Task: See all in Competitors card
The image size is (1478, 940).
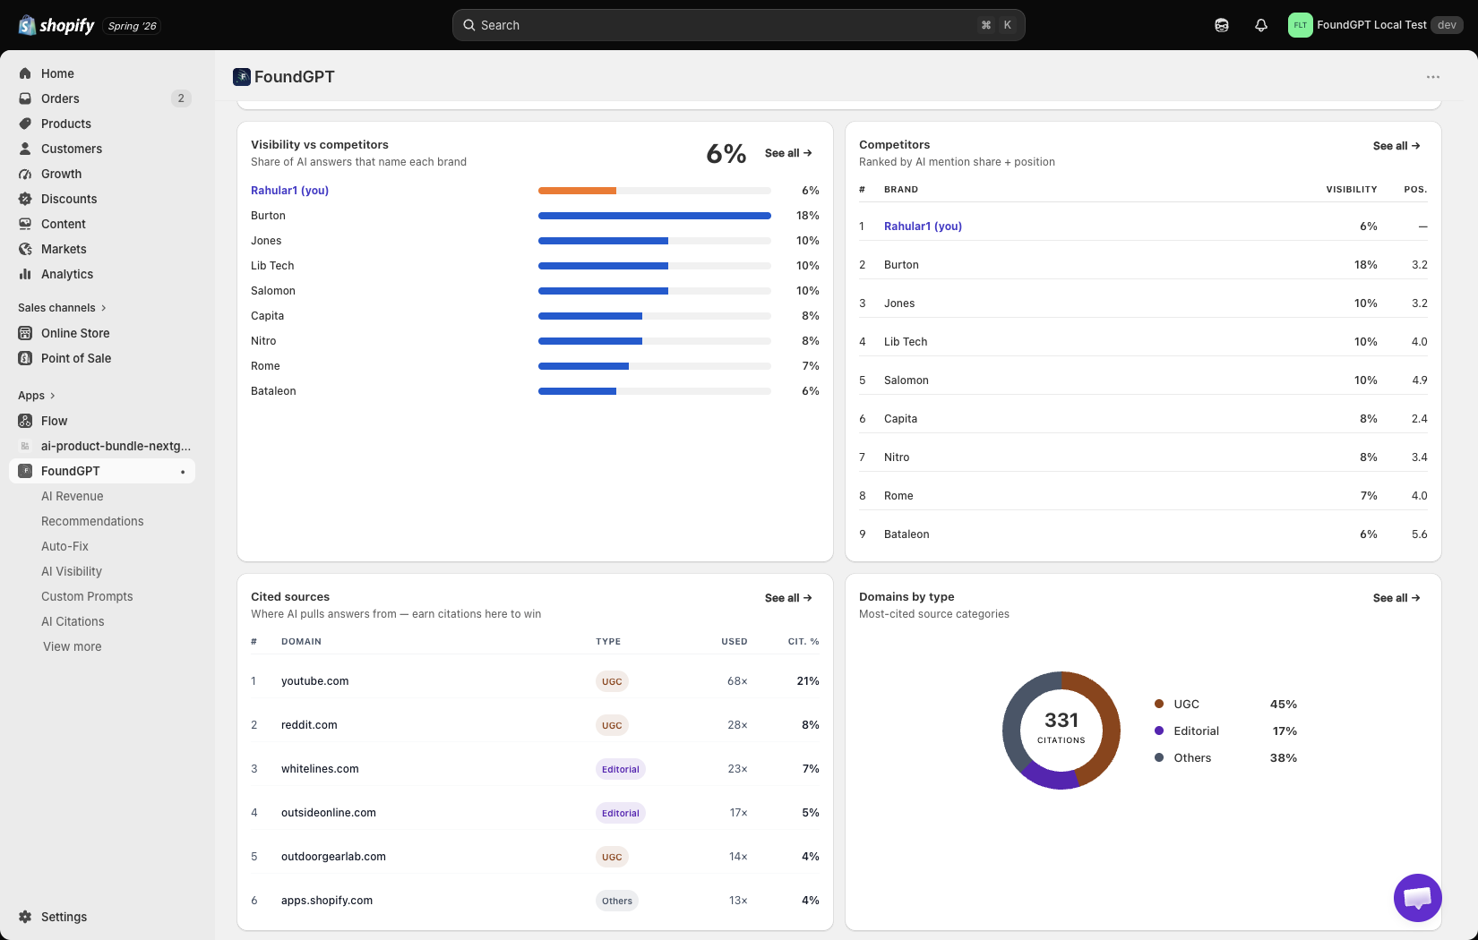Action: (1396, 146)
